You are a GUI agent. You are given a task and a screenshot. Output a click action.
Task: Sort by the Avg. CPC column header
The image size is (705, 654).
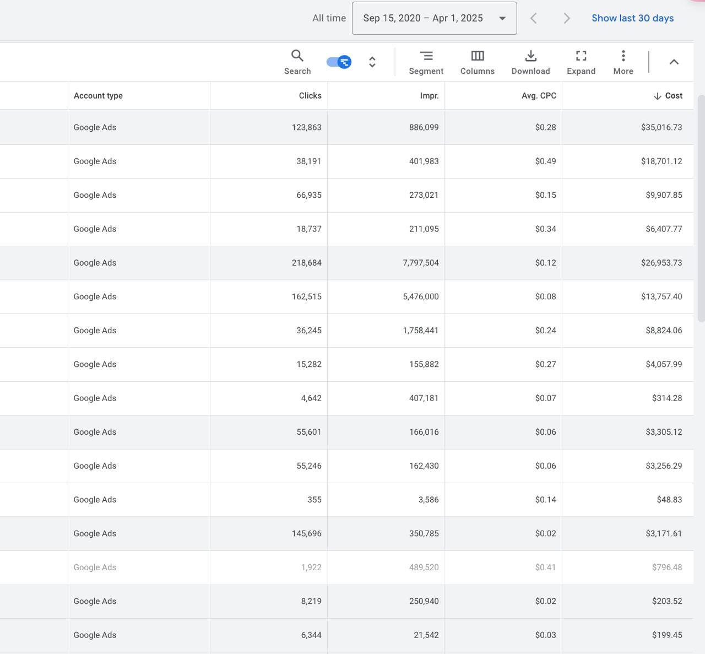pos(539,95)
